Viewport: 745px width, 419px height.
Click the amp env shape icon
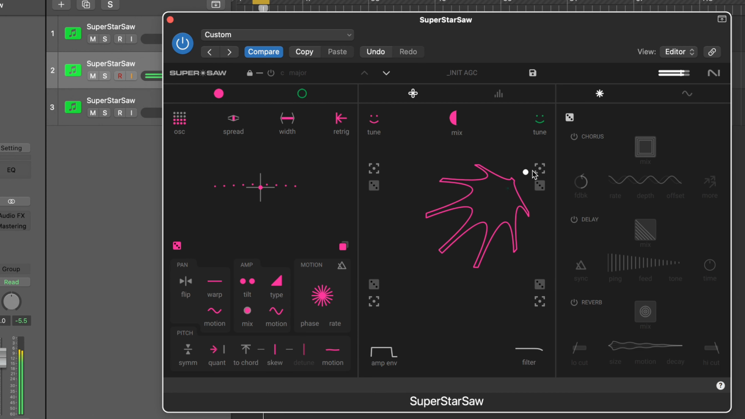click(x=384, y=352)
